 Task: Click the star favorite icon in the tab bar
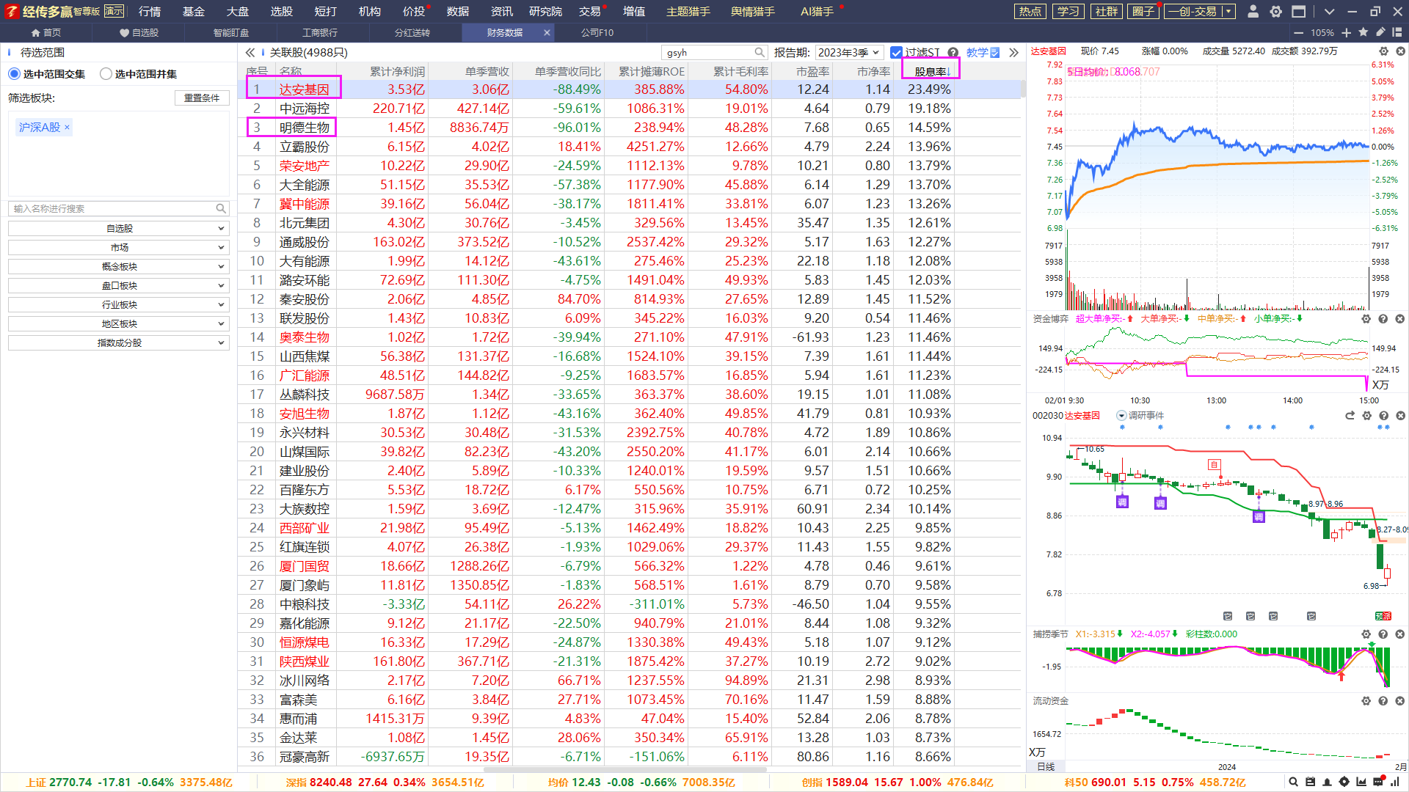click(1364, 32)
